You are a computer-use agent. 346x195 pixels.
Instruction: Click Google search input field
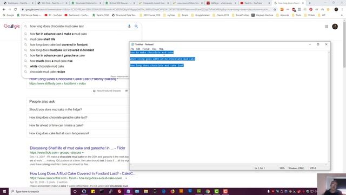[x=77, y=27]
